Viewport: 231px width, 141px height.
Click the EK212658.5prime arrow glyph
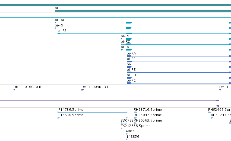122,129
